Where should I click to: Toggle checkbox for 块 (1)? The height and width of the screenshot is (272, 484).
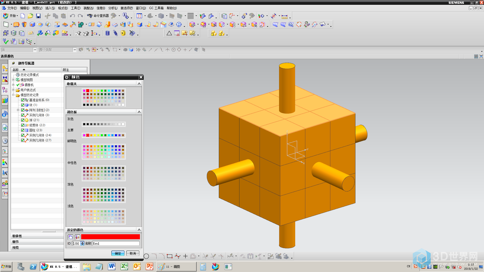pyautogui.click(x=23, y=105)
